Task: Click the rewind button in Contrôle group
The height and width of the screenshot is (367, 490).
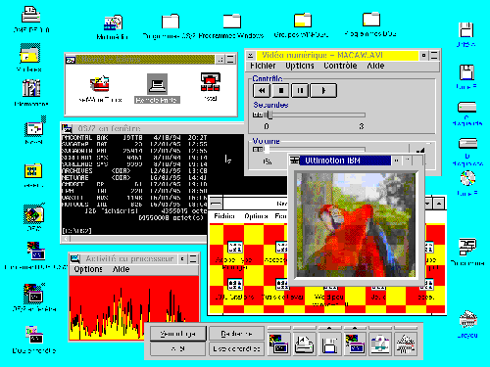Action: tap(262, 90)
